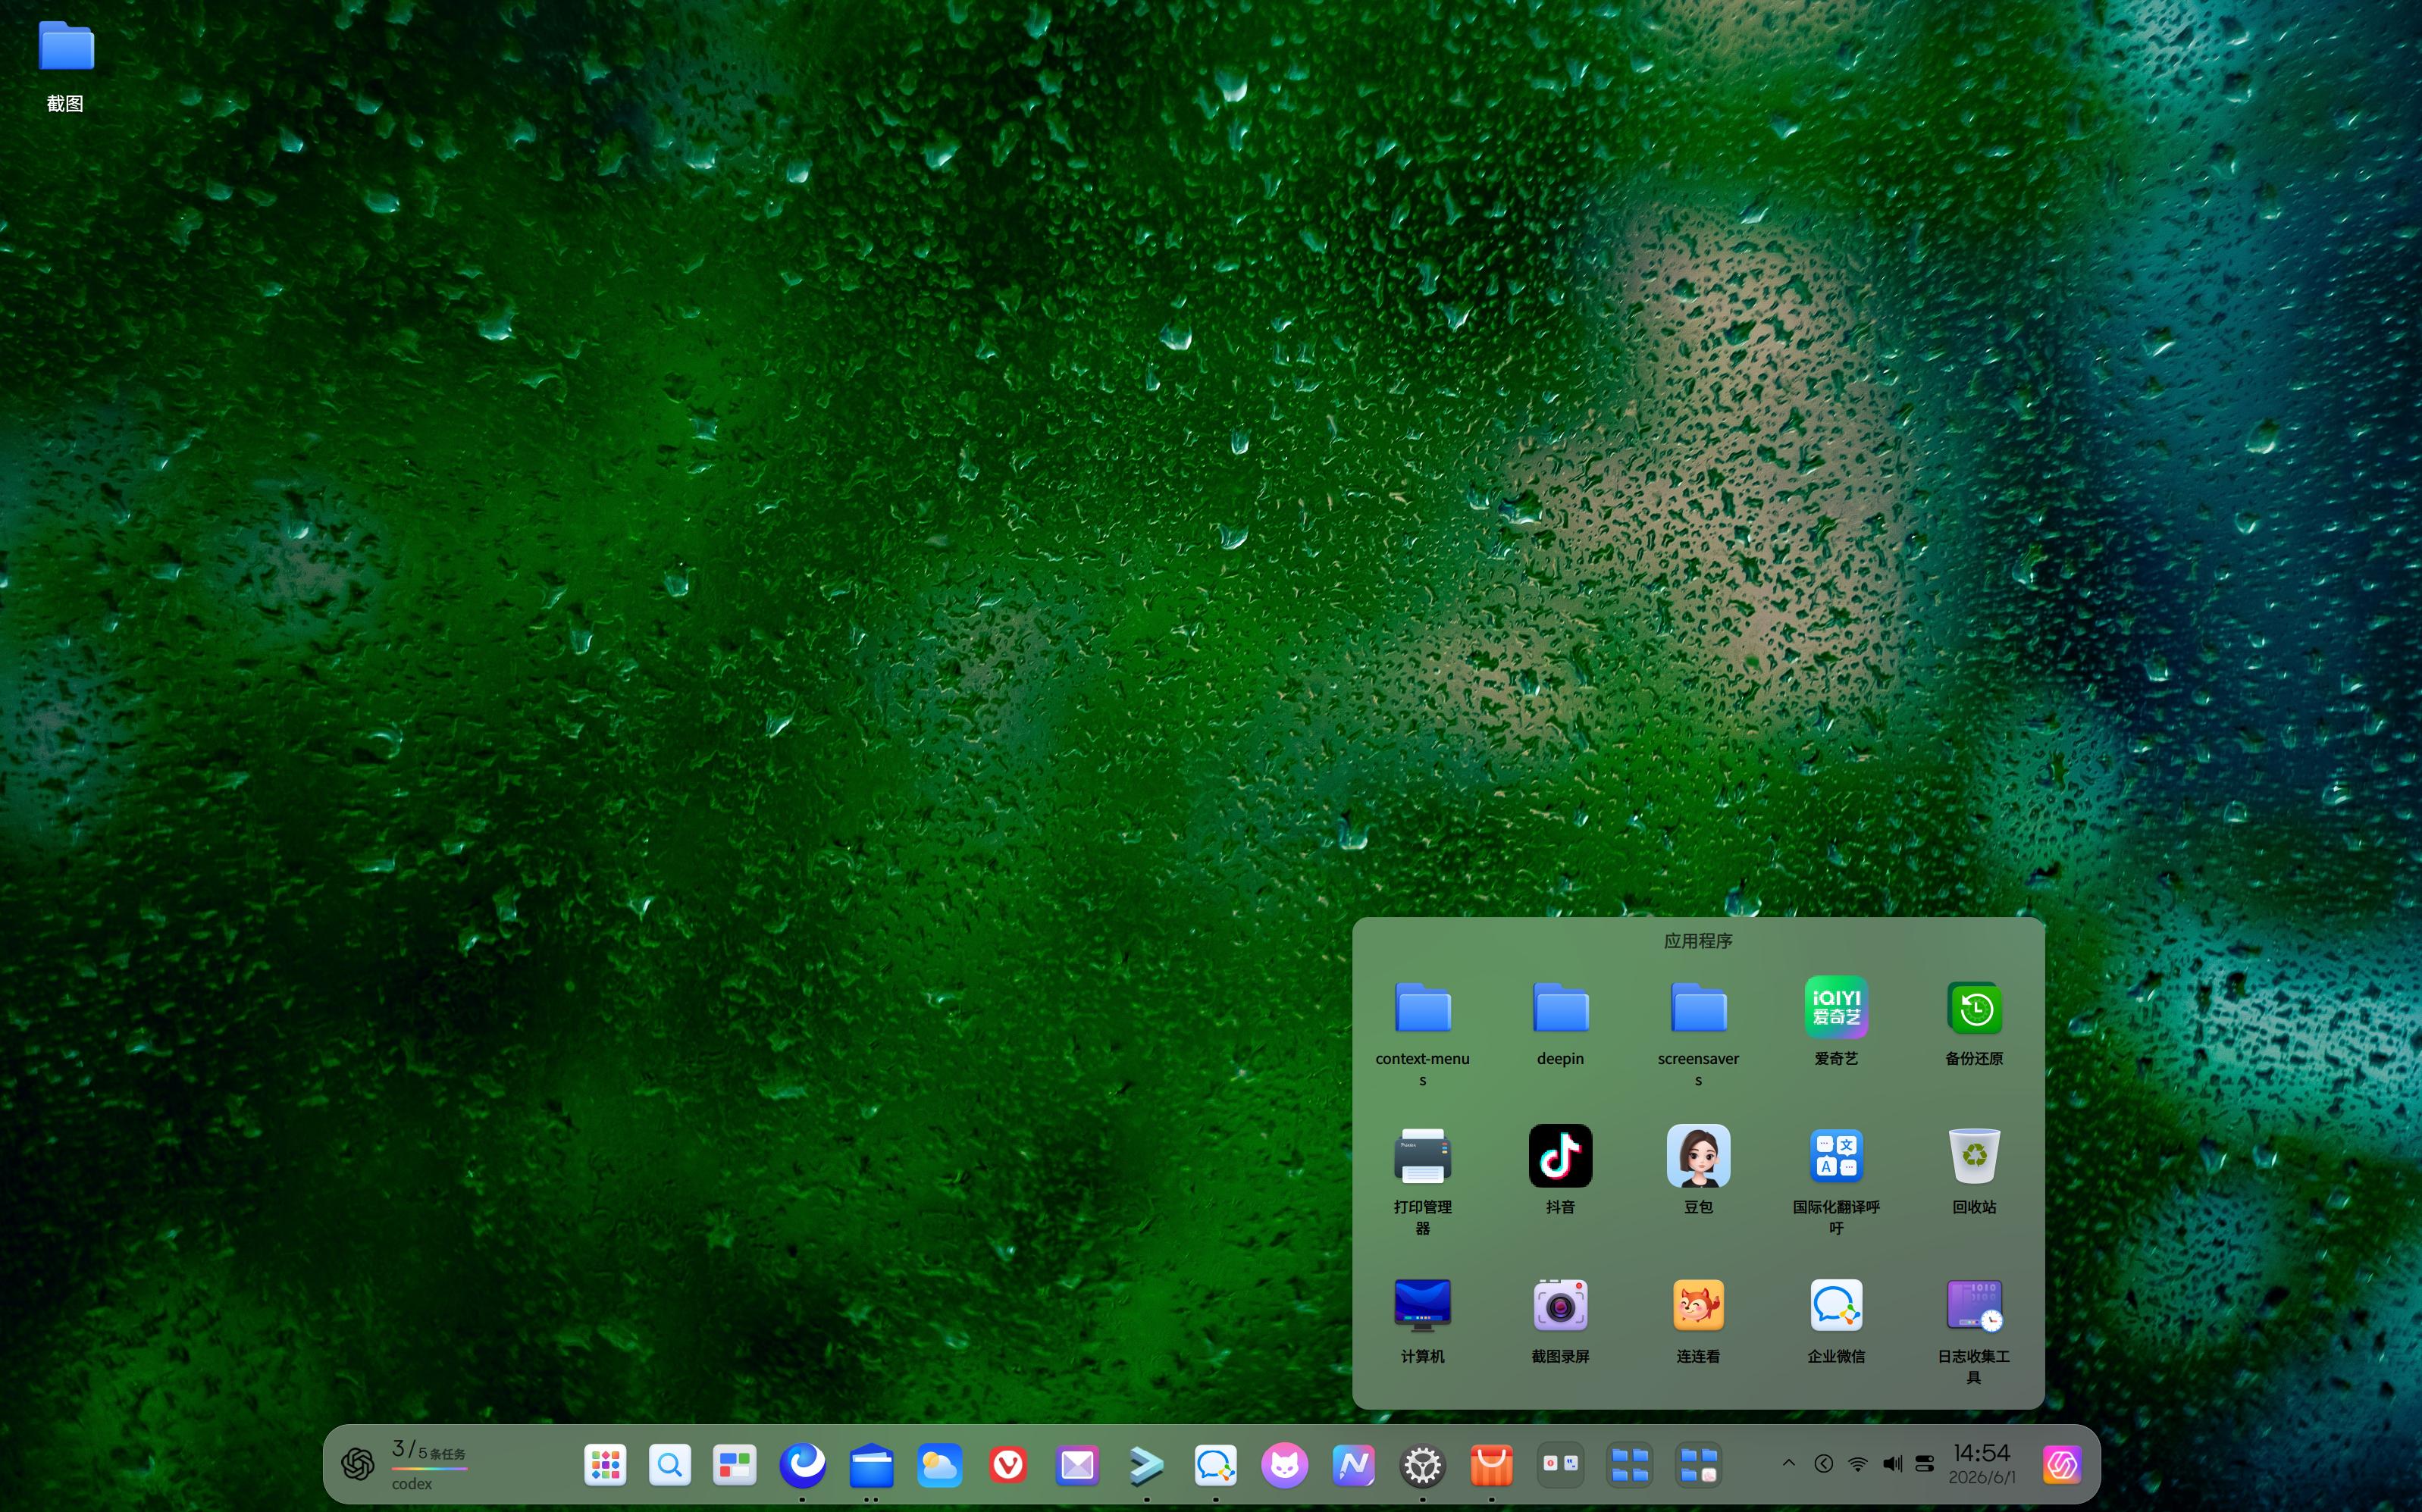Click the pink gradient app icon at dock end
Viewport: 2422px width, 1512px height.
click(2062, 1465)
